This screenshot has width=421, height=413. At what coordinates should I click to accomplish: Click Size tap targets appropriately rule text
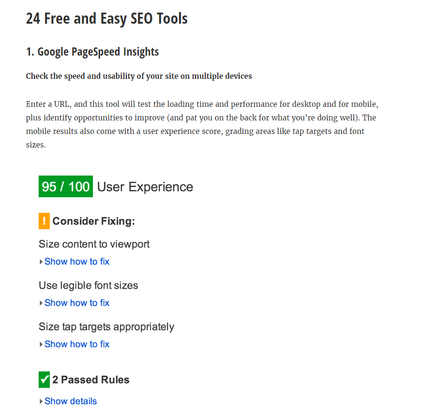click(106, 327)
